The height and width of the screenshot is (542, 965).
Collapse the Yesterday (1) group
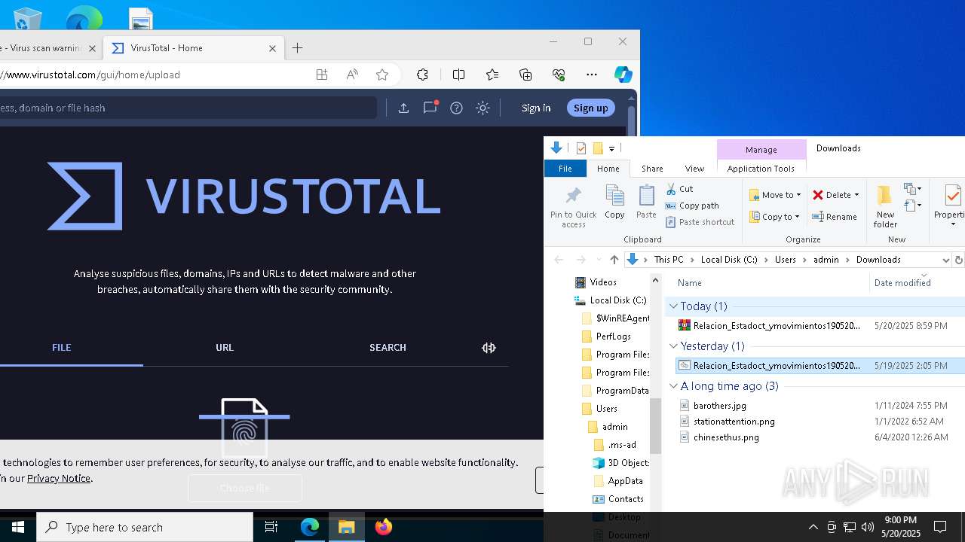pyautogui.click(x=673, y=346)
